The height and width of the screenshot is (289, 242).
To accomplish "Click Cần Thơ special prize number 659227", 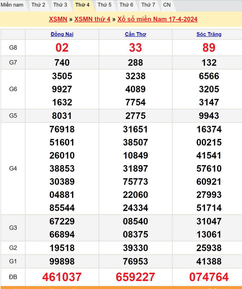I will point(135,277).
